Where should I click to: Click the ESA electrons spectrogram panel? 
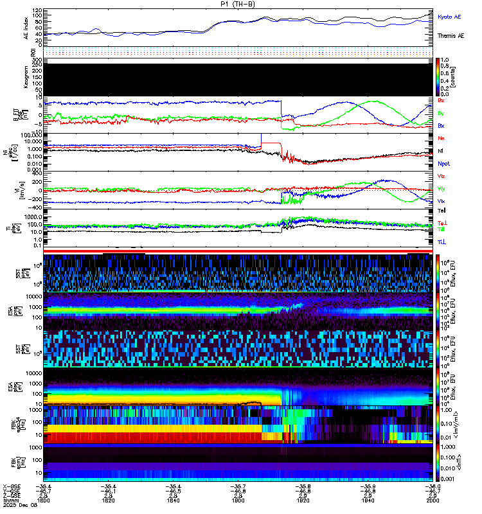pyautogui.click(x=238, y=387)
